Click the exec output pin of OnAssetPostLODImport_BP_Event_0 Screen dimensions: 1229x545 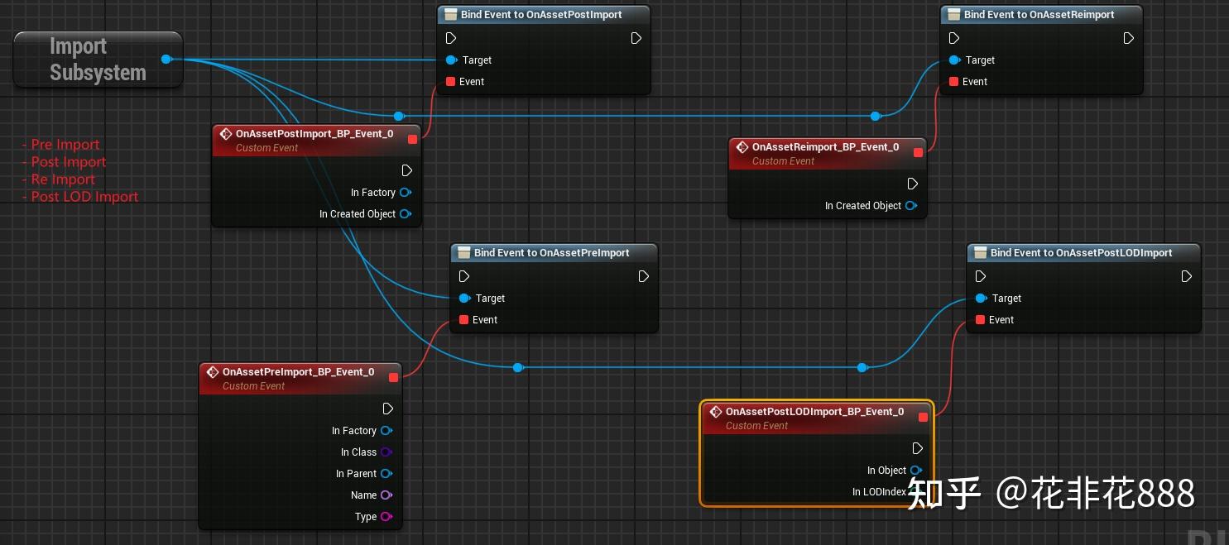(917, 448)
